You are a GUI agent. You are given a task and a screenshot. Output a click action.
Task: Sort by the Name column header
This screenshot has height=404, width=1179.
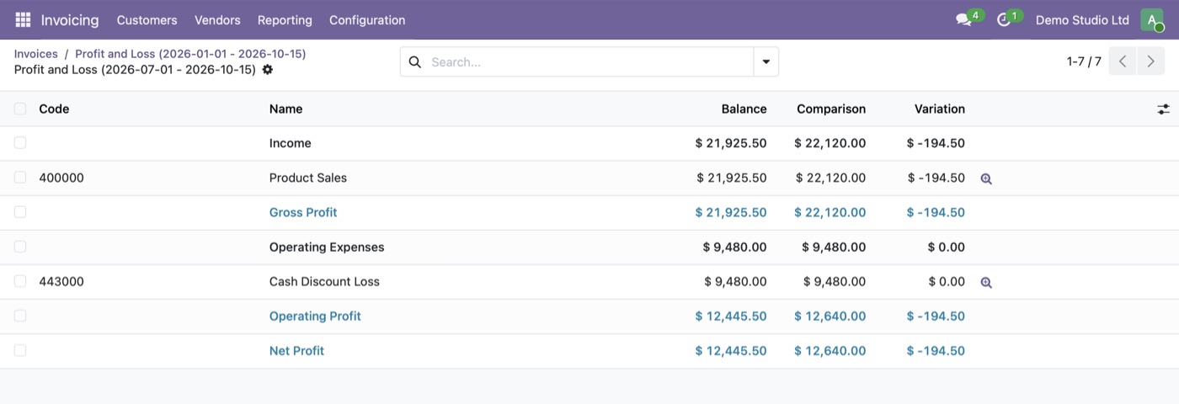tap(285, 109)
